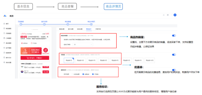The image size is (202, 95).
Task: Select the 现金券10元 coupon option
Action: [x=80, y=60]
